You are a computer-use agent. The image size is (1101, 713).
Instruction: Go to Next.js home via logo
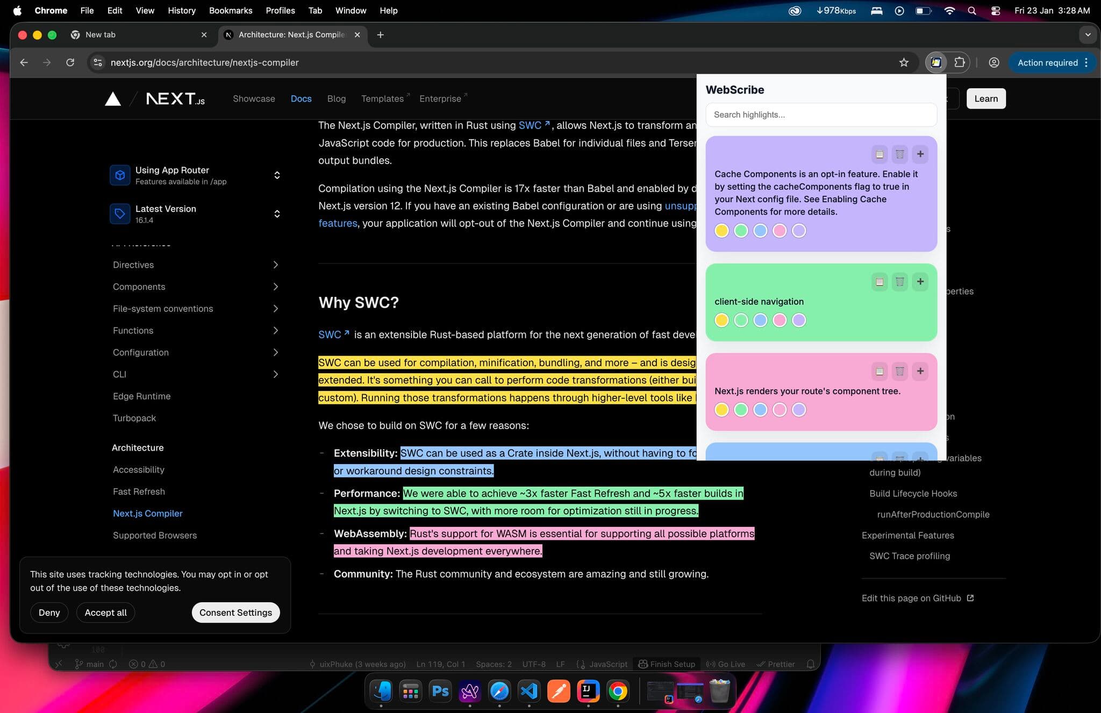(x=175, y=98)
